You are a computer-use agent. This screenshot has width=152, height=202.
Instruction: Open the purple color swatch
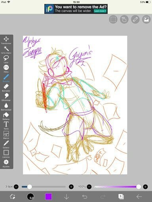[x=49, y=196]
